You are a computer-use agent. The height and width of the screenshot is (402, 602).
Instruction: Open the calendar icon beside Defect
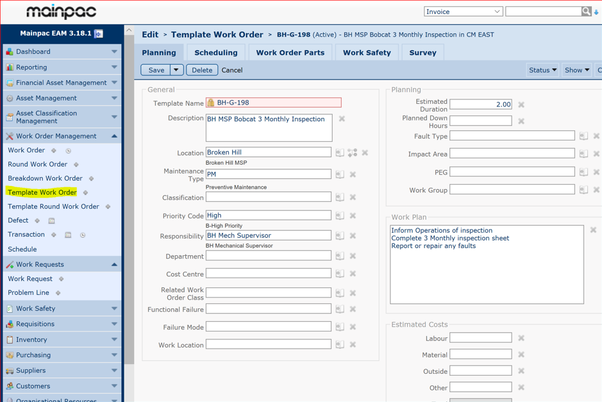pos(53,221)
